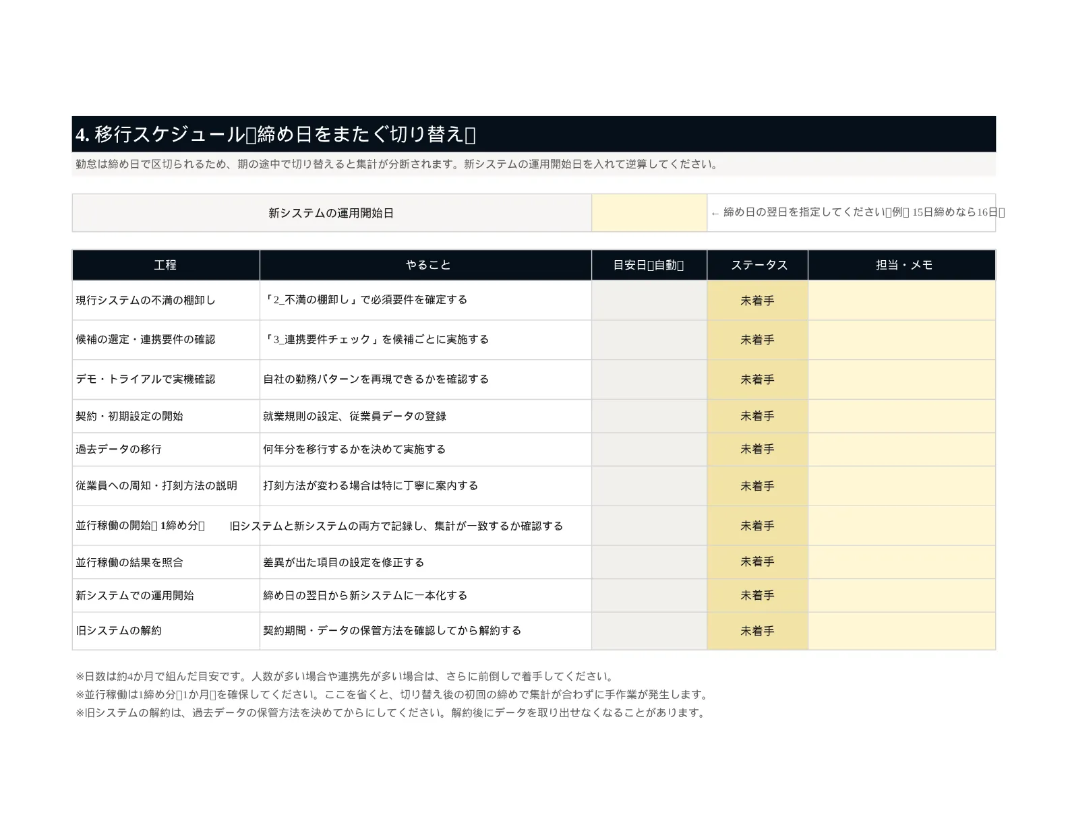Image resolution: width=1068 pixels, height=825 pixels.
Task: Open status 未着手 for 過去データの移行 row
Action: point(758,449)
